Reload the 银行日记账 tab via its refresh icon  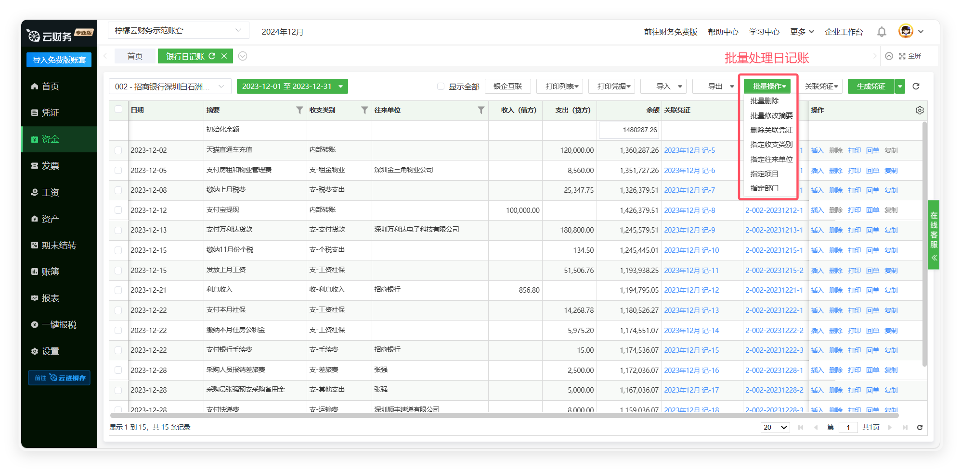[x=212, y=56]
